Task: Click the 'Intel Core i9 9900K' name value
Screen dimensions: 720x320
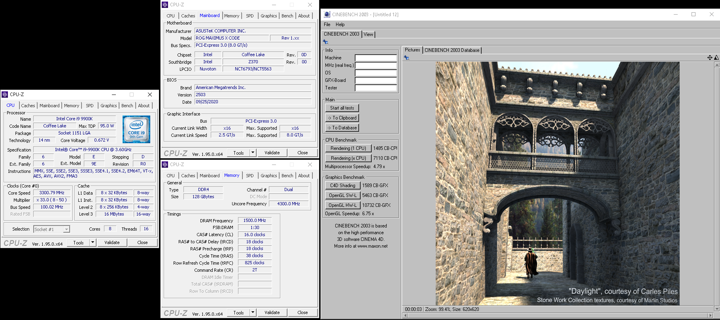Action: click(74, 119)
